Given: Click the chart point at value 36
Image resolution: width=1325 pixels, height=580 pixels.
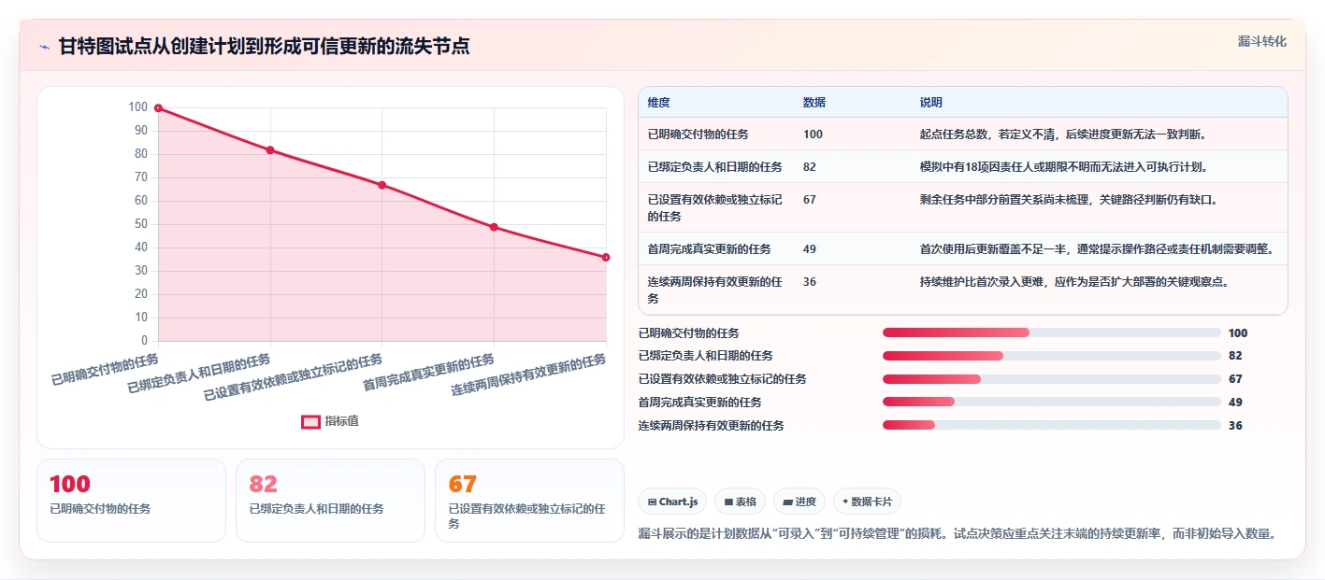Looking at the screenshot, I should (x=606, y=257).
